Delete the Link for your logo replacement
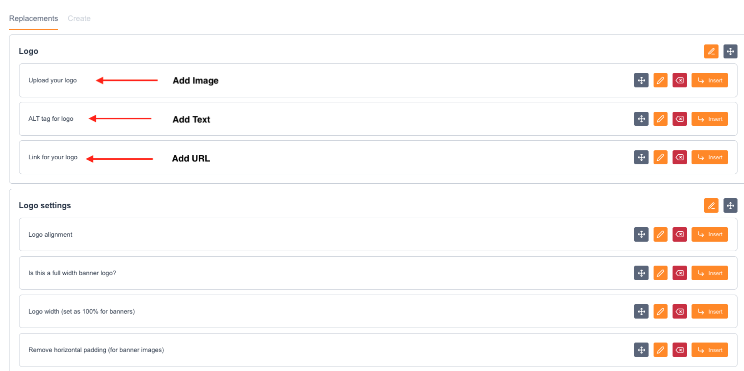Image resolution: width=744 pixels, height=371 pixels. [x=680, y=157]
